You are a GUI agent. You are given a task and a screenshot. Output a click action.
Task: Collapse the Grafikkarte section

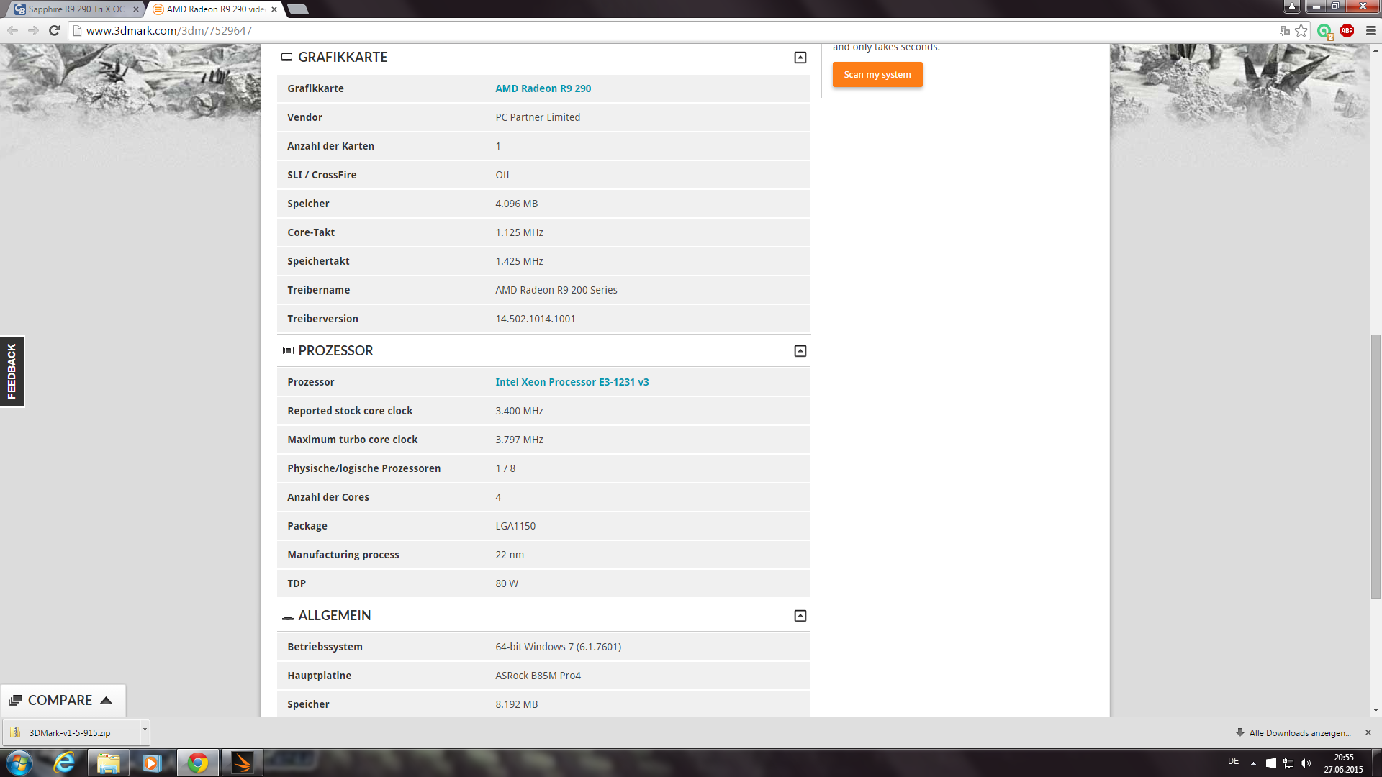pos(800,58)
